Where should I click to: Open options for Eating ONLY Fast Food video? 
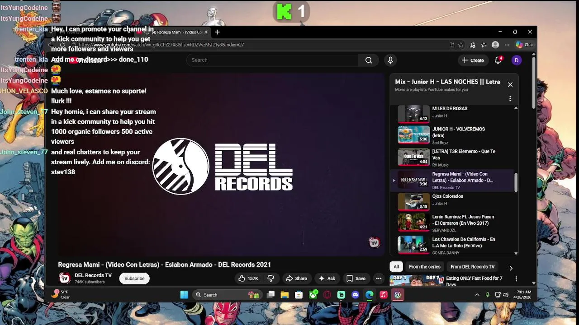pos(516,279)
